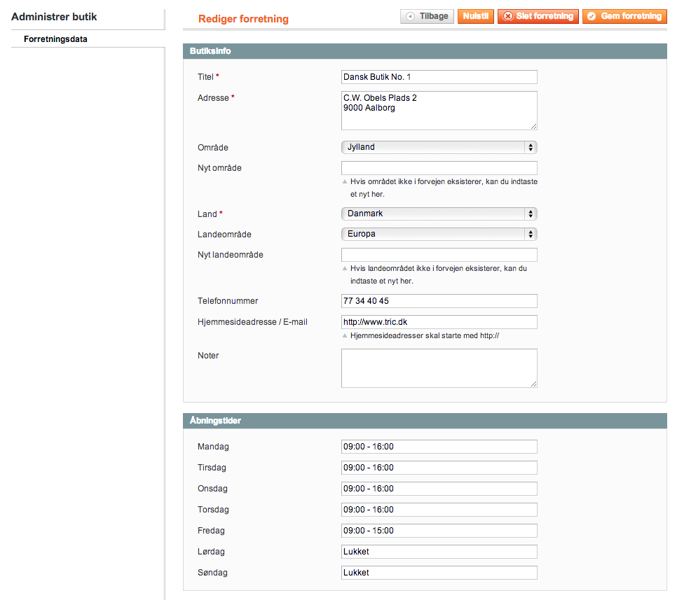Save with Gem forretning button
The width and height of the screenshot is (677, 600).
point(624,16)
